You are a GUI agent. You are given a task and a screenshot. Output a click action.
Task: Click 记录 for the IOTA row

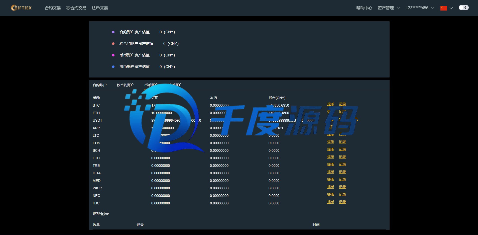click(342, 172)
